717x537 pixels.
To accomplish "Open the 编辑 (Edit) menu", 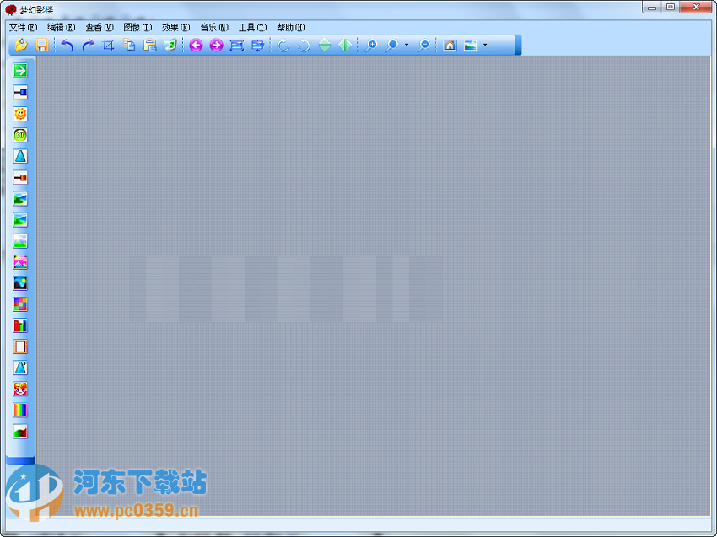I will (x=61, y=28).
